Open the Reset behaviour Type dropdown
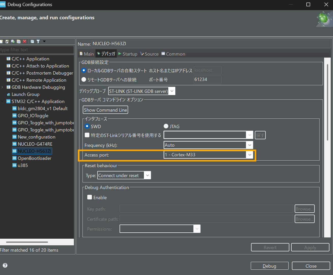333x275 pixels. tap(147, 175)
